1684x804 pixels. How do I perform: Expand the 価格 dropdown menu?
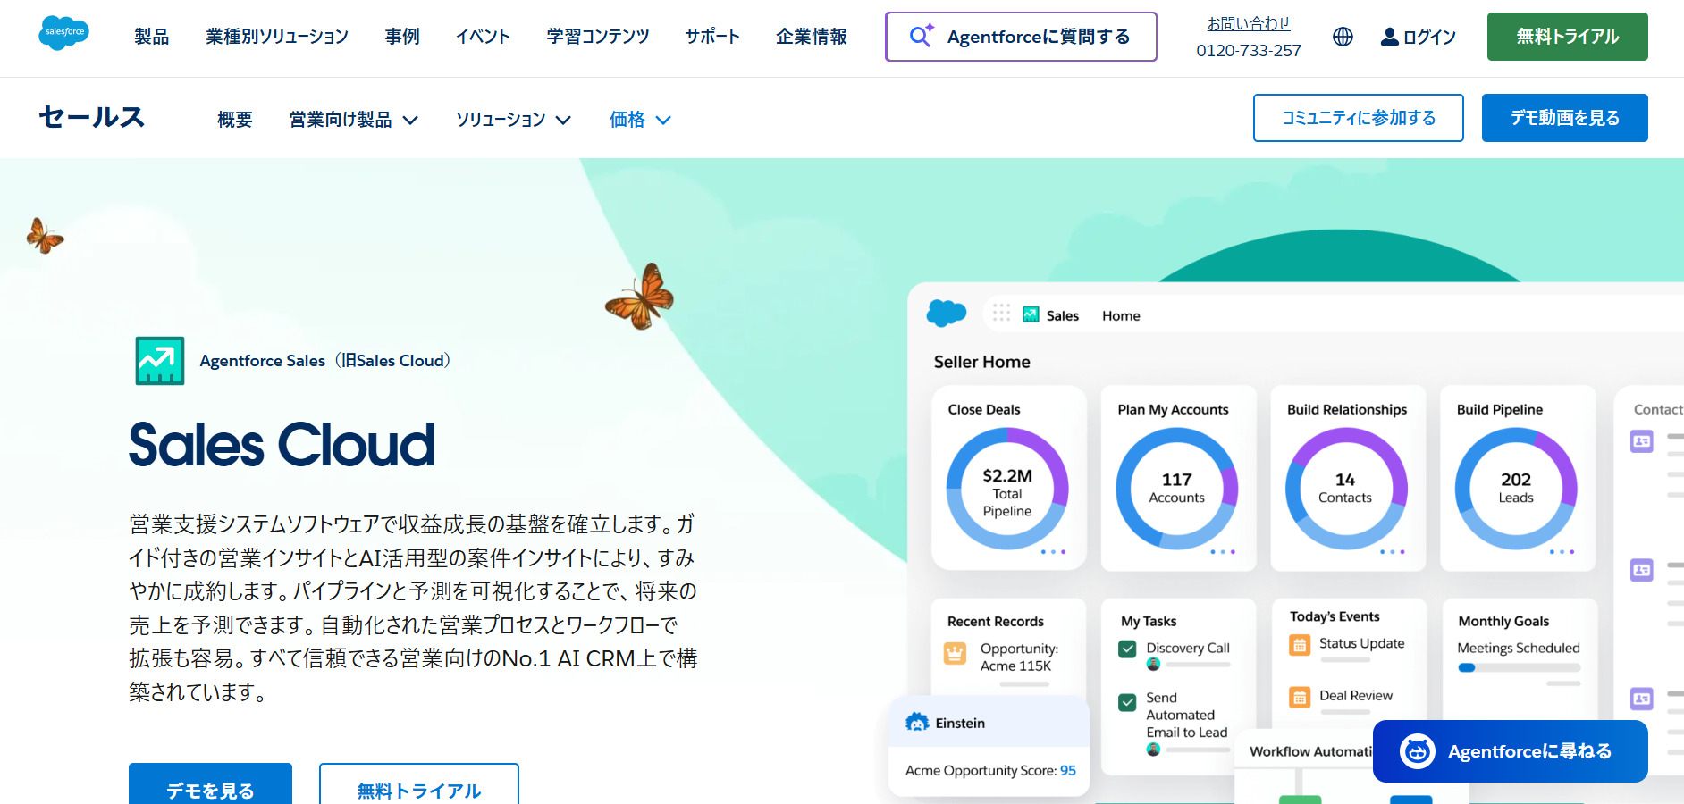638,119
